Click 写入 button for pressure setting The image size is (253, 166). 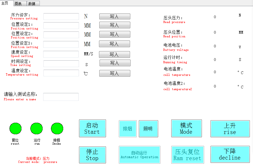pyautogui.click(x=115, y=17)
